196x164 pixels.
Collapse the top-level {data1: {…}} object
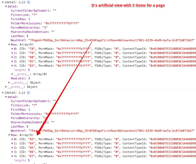tap(3, 2)
